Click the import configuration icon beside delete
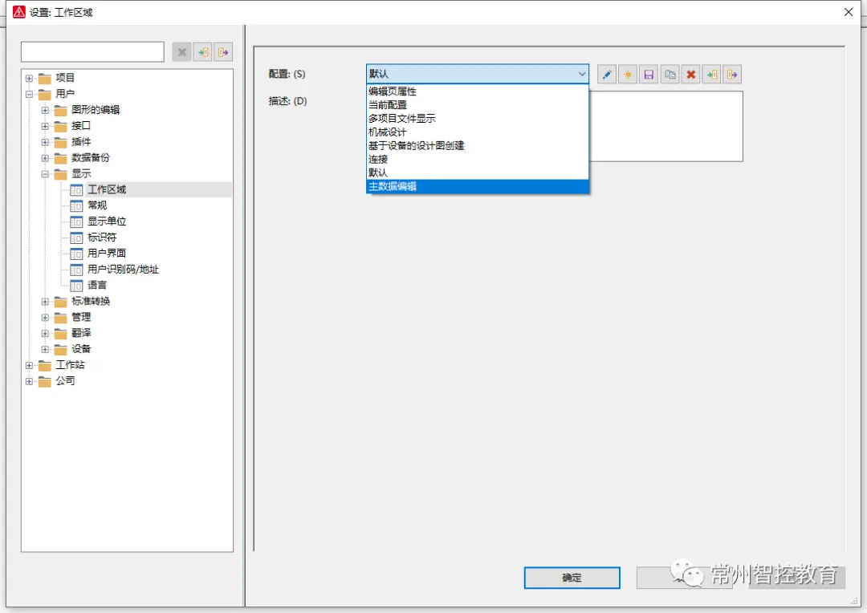This screenshot has height=613, width=867. pyautogui.click(x=711, y=74)
